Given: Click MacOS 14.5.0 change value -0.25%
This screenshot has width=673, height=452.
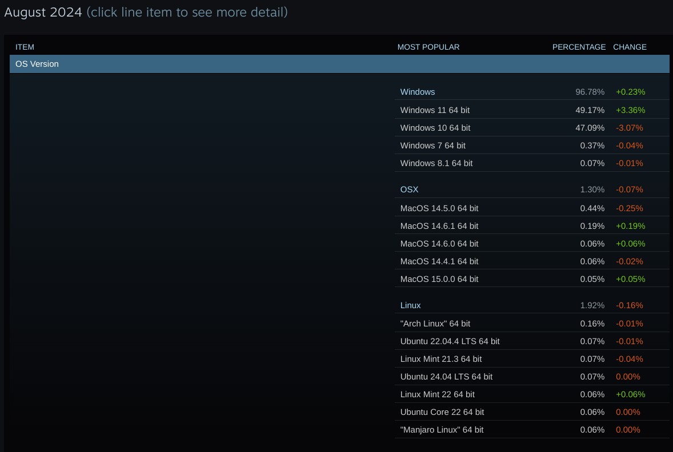Looking at the screenshot, I should (629, 208).
